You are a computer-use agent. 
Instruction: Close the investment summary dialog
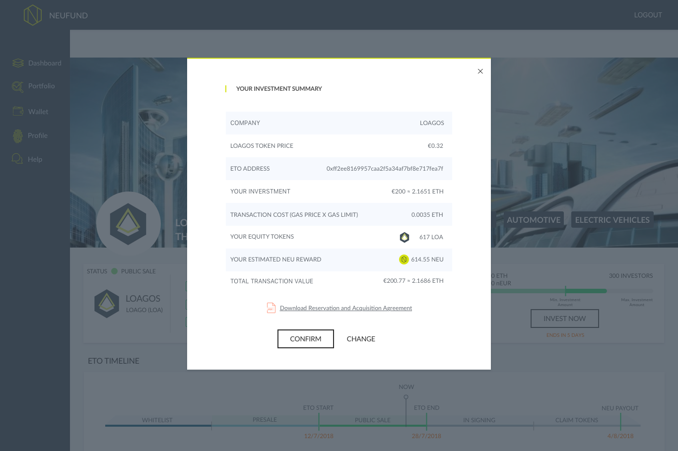(x=480, y=71)
